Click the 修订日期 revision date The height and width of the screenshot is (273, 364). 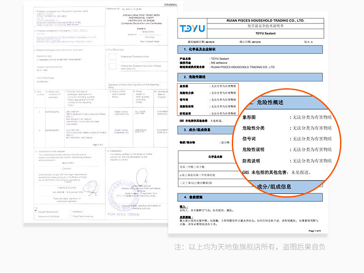pyautogui.click(x=250, y=42)
